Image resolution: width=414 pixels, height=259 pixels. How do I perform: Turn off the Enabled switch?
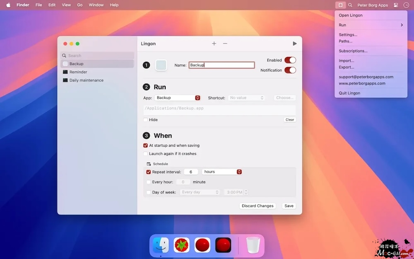[290, 60]
